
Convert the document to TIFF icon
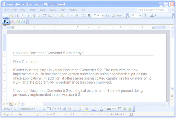click(x=23, y=21)
